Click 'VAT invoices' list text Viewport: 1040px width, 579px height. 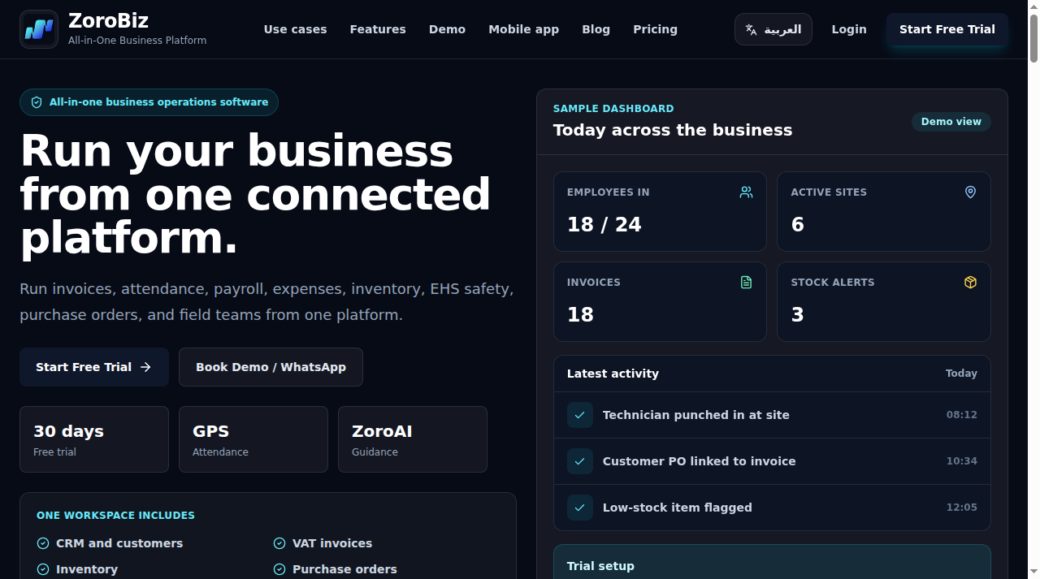pos(332,543)
